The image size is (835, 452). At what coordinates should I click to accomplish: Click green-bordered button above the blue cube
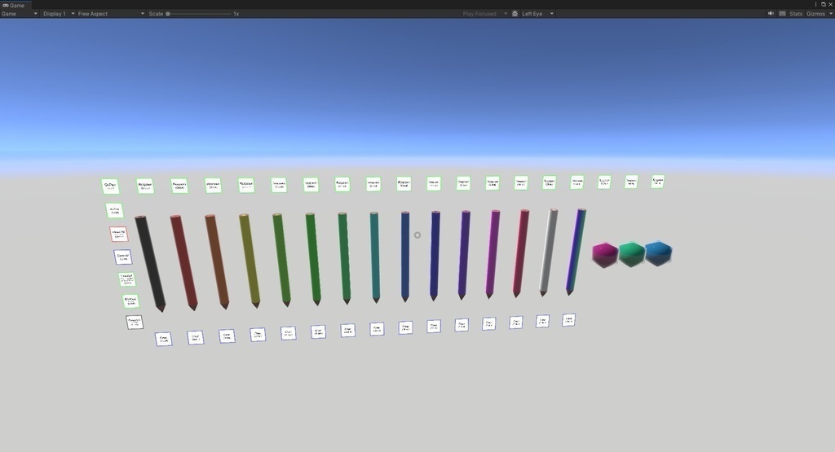coord(658,182)
